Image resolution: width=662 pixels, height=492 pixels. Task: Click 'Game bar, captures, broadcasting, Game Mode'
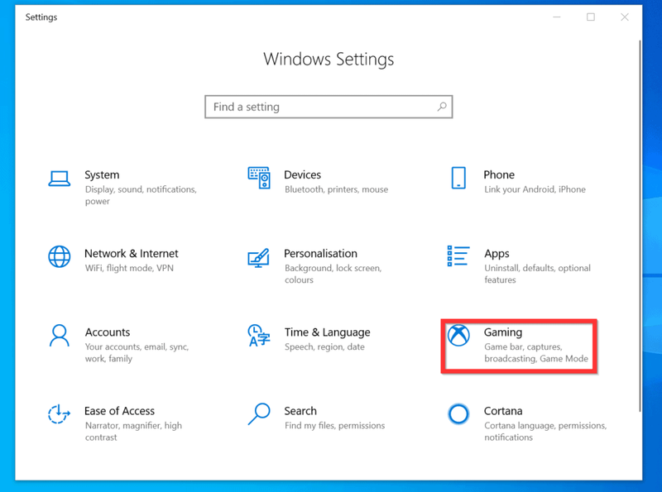(536, 353)
